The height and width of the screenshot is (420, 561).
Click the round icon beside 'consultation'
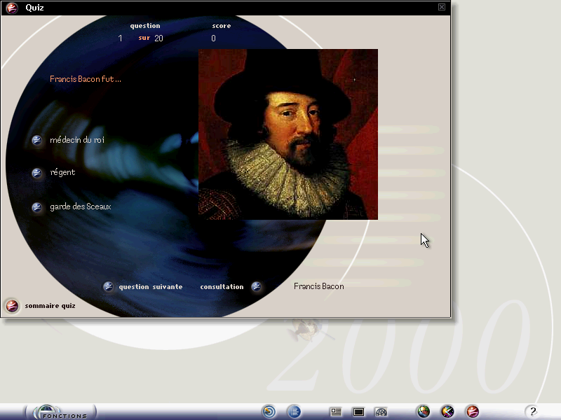pos(256,286)
